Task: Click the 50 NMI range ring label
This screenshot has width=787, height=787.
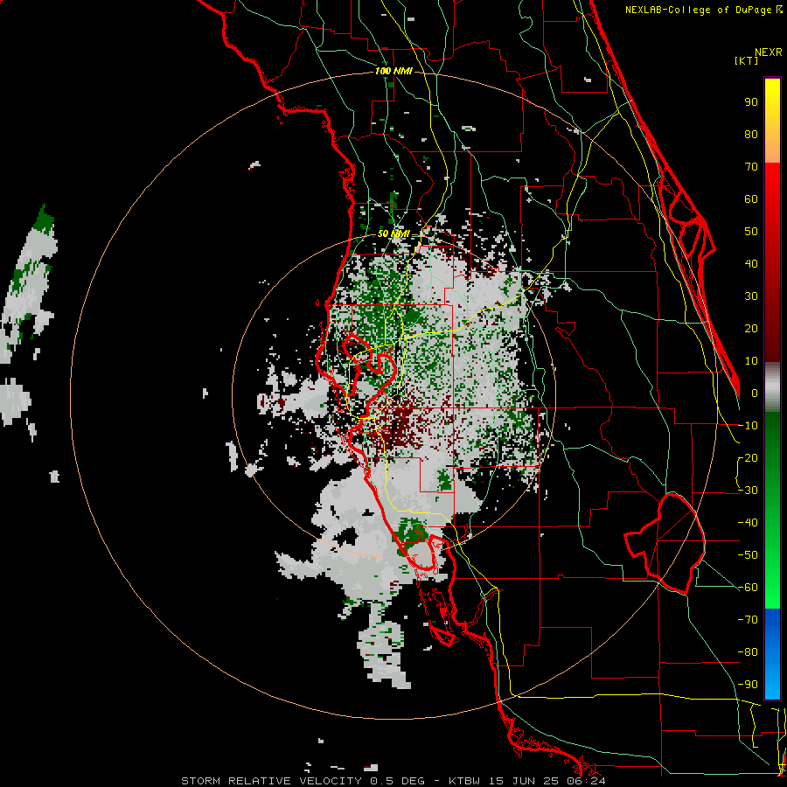Action: [x=393, y=233]
